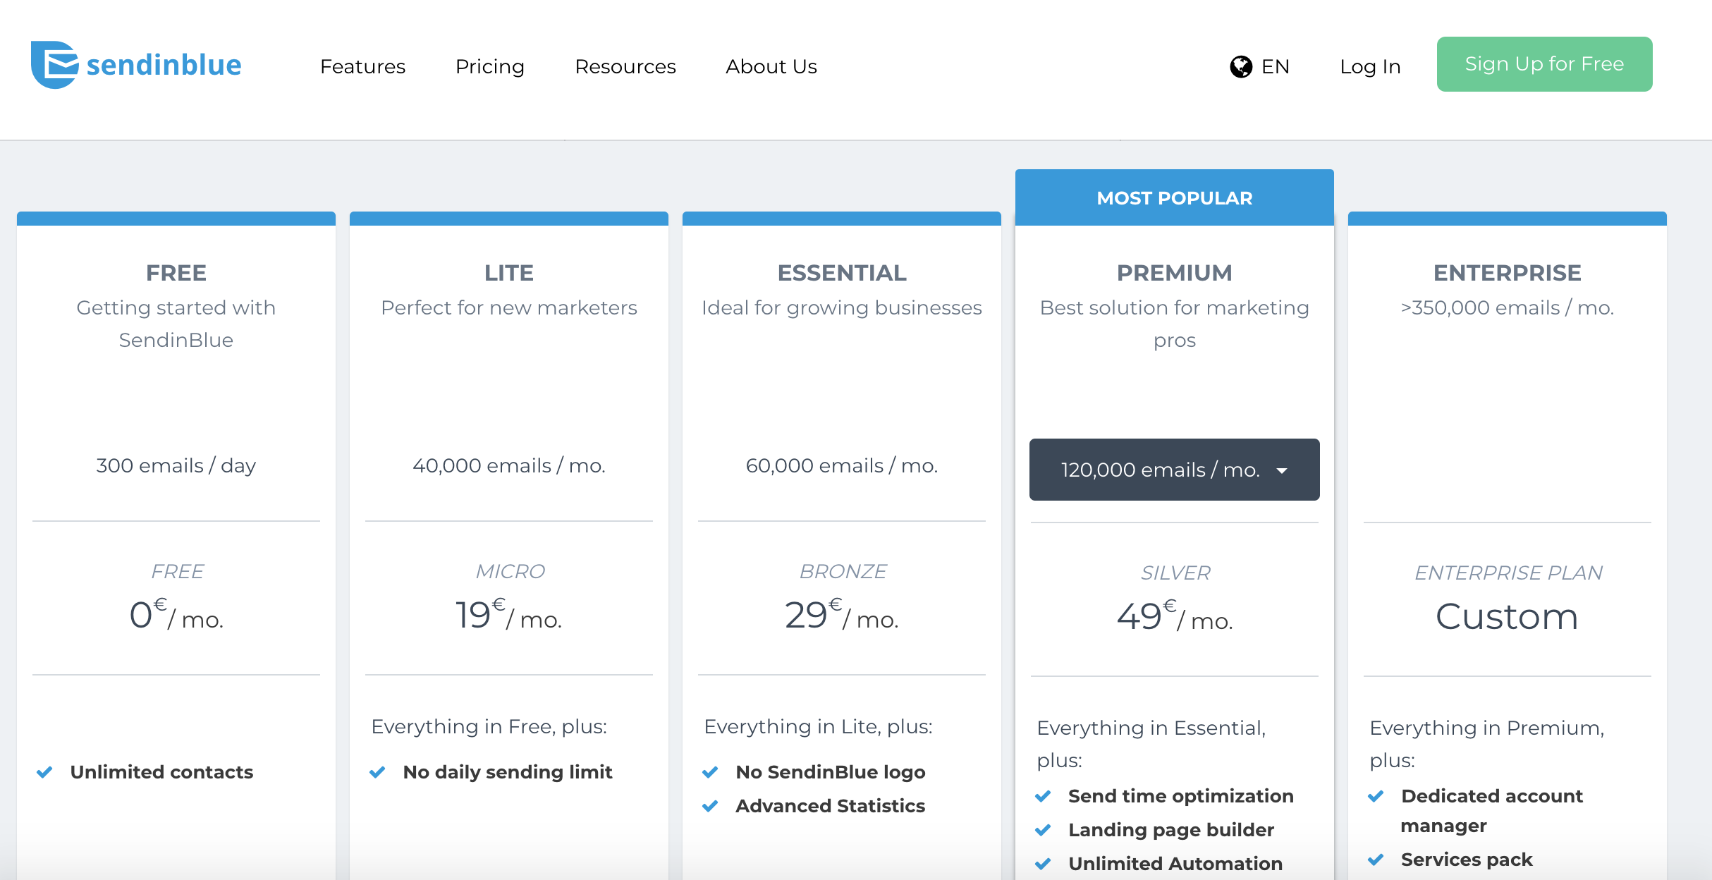Switch language via EN selector

coord(1276,66)
